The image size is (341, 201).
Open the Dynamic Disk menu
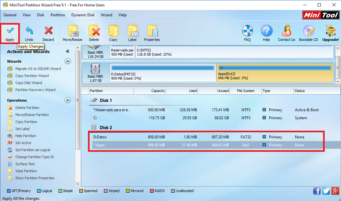83,15
